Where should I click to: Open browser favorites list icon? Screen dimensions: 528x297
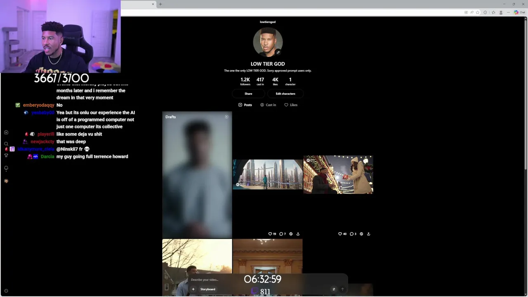(x=493, y=12)
